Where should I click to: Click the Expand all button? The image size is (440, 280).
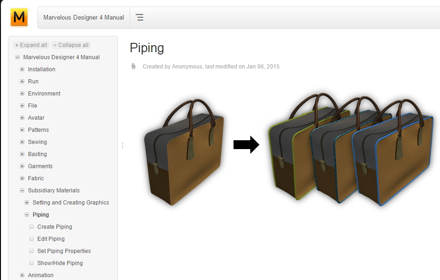31,45
